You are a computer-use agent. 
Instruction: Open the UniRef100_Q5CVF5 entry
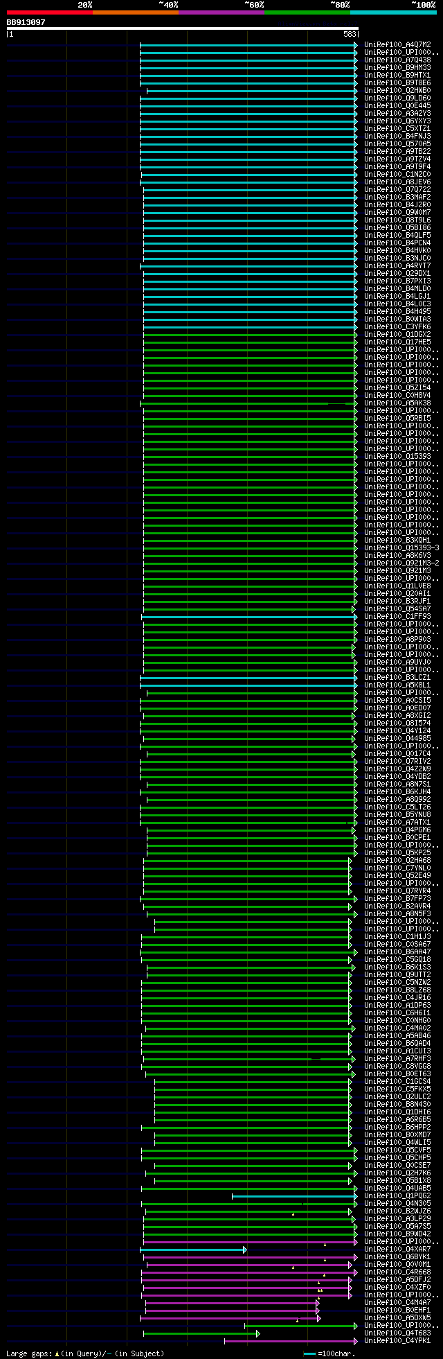coord(397,1150)
